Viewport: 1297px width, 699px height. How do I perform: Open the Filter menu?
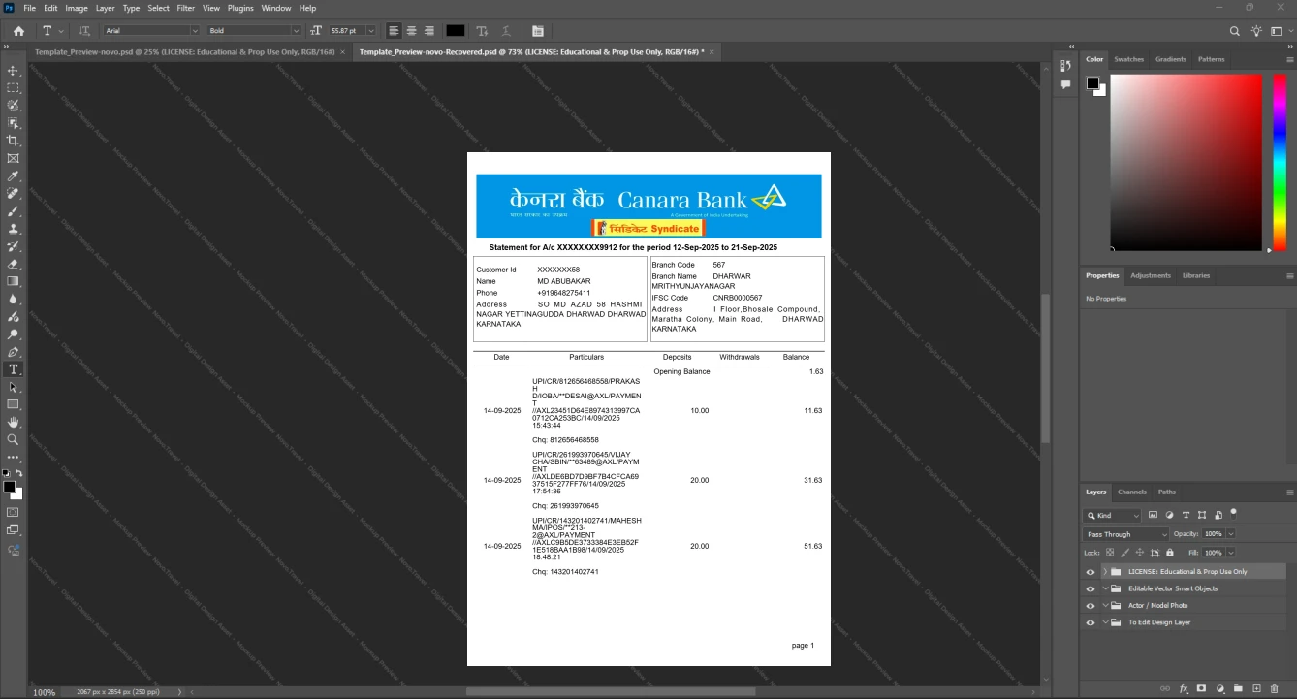186,8
